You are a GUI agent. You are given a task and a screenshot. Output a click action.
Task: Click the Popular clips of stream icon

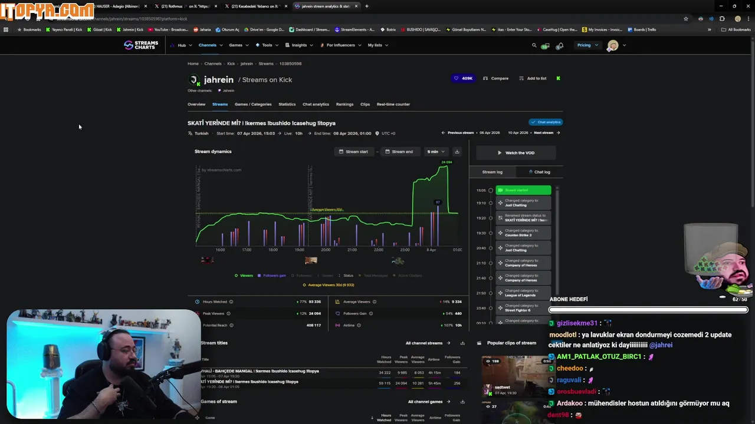click(x=480, y=343)
